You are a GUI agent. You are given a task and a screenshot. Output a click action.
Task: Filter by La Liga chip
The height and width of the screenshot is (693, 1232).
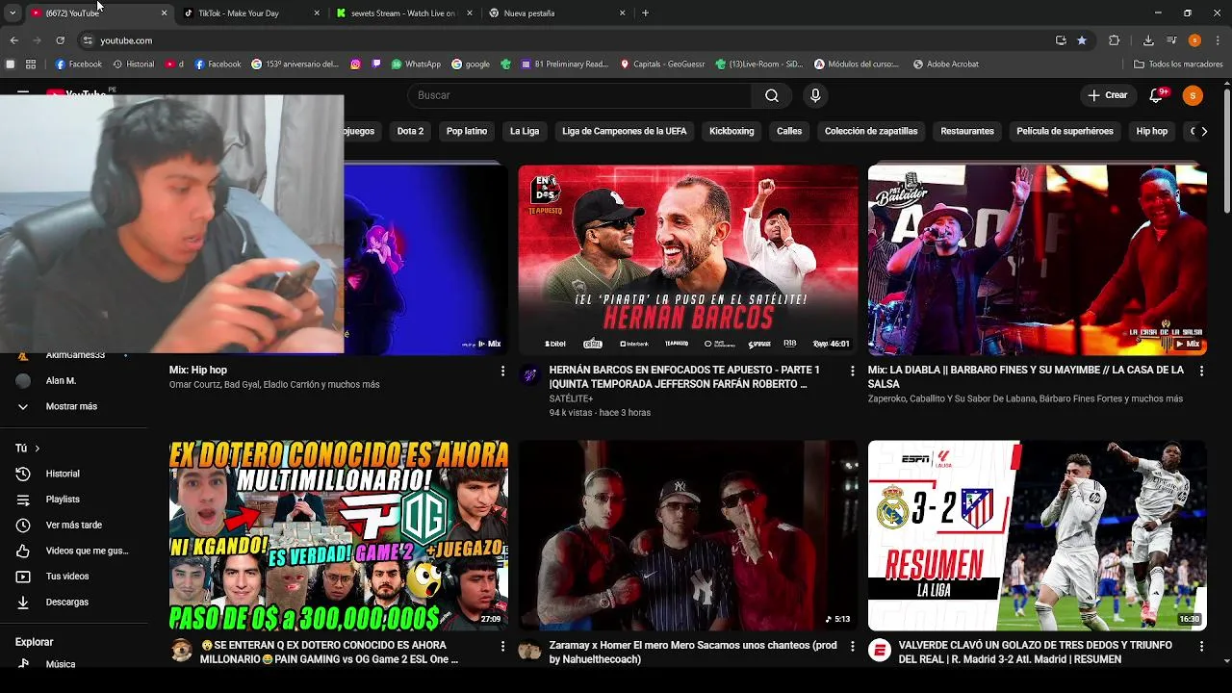[x=525, y=131]
